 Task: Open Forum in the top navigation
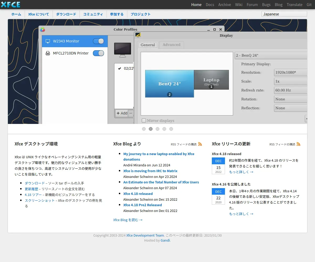click(x=252, y=5)
